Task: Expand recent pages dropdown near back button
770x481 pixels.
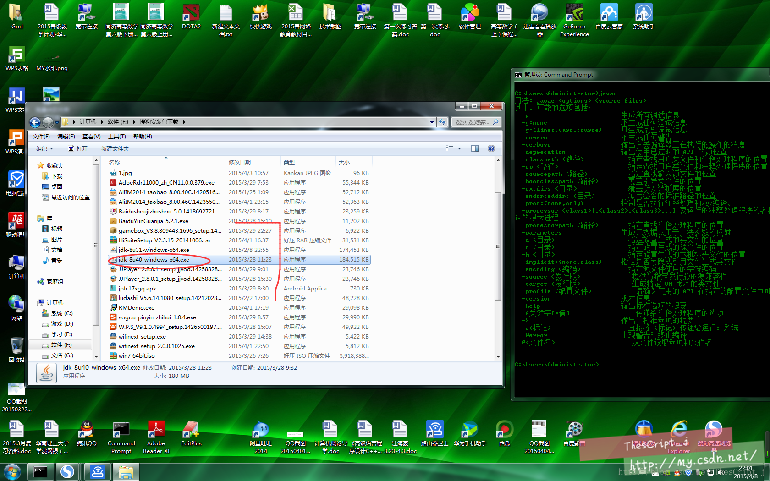Action: point(57,122)
